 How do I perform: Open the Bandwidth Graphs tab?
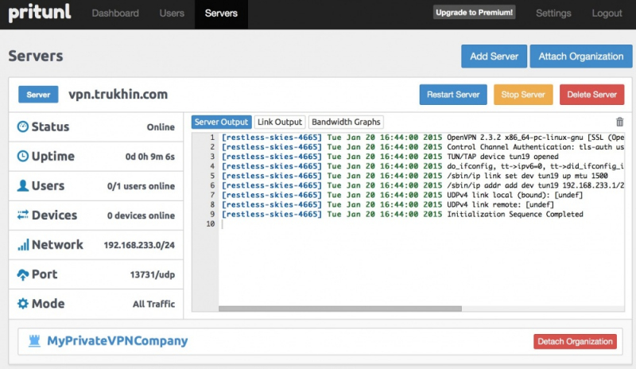pyautogui.click(x=346, y=122)
